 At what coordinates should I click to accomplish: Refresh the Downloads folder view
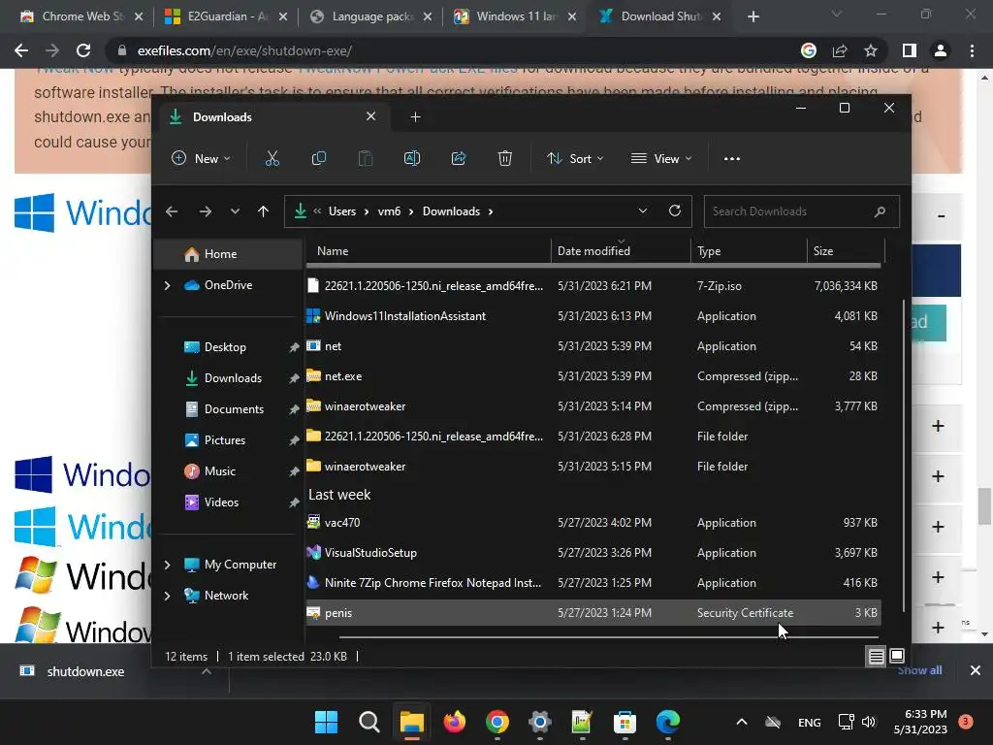(675, 211)
